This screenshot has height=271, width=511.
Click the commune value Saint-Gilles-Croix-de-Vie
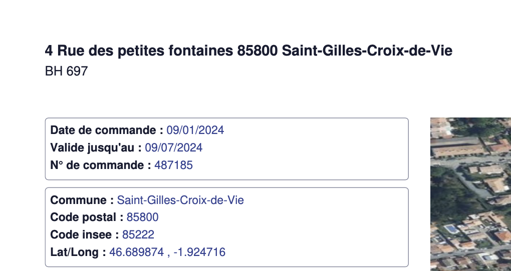click(180, 200)
